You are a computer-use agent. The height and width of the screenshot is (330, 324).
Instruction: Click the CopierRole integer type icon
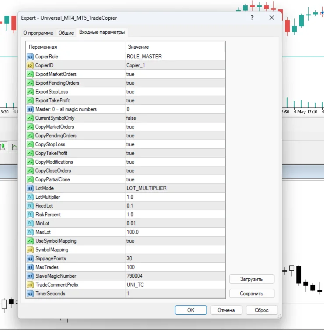(30, 57)
